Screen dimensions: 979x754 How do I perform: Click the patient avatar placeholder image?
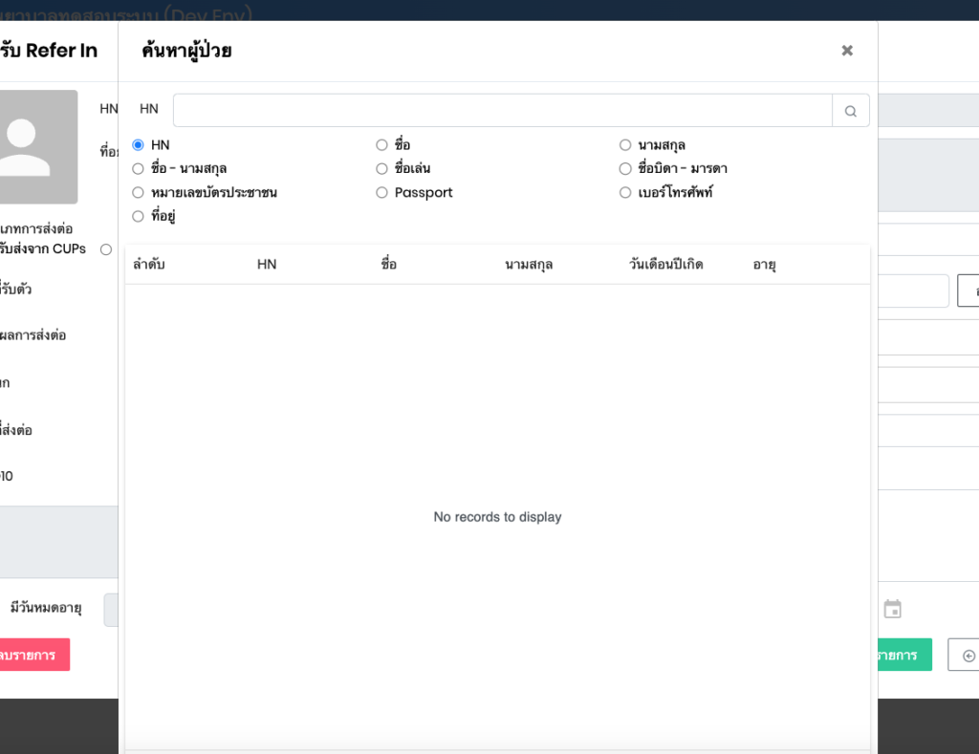[x=38, y=146]
